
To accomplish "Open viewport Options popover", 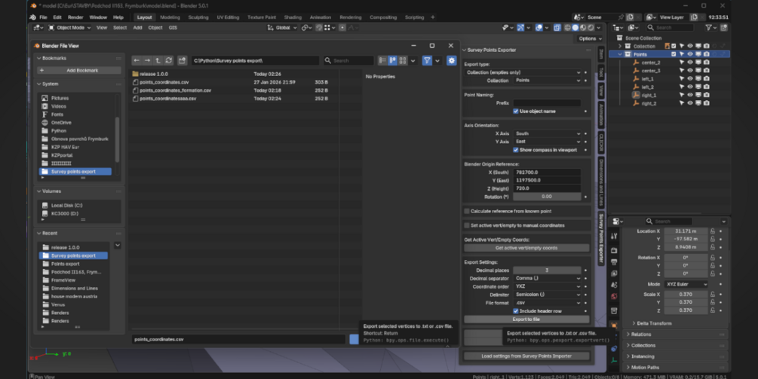I will point(590,38).
